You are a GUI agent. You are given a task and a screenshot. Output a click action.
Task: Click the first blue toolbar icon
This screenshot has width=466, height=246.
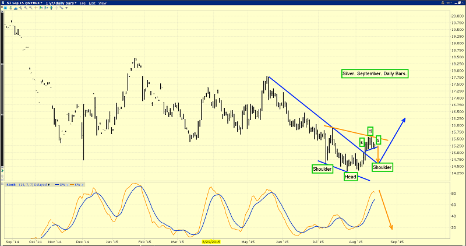pyautogui.click(x=5, y=8)
